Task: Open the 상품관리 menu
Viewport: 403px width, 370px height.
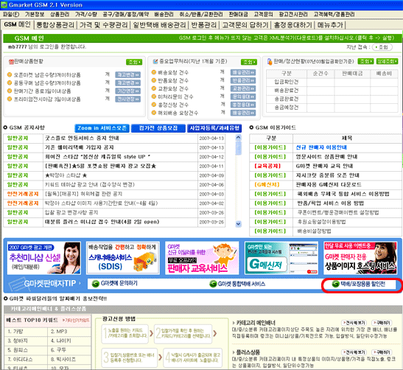Action: pyautogui.click(x=60, y=15)
